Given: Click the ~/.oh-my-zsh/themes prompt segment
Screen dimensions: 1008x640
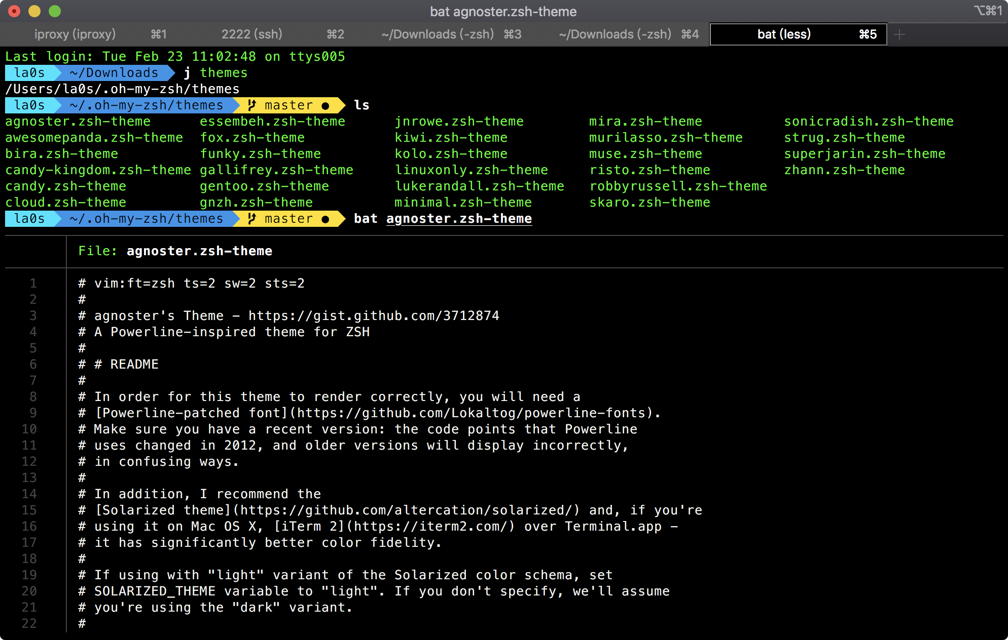Looking at the screenshot, I should [146, 219].
